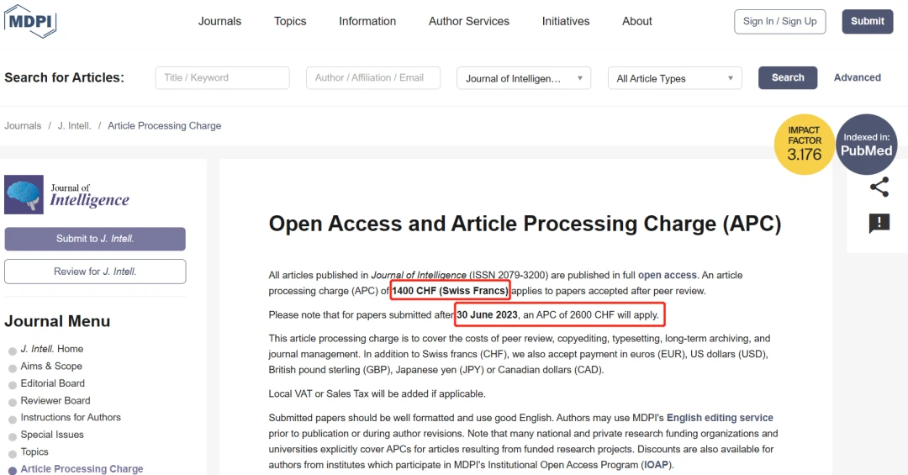The height and width of the screenshot is (475, 908).
Task: Expand the Journal of Intelligence journal dropdown
Action: (524, 78)
